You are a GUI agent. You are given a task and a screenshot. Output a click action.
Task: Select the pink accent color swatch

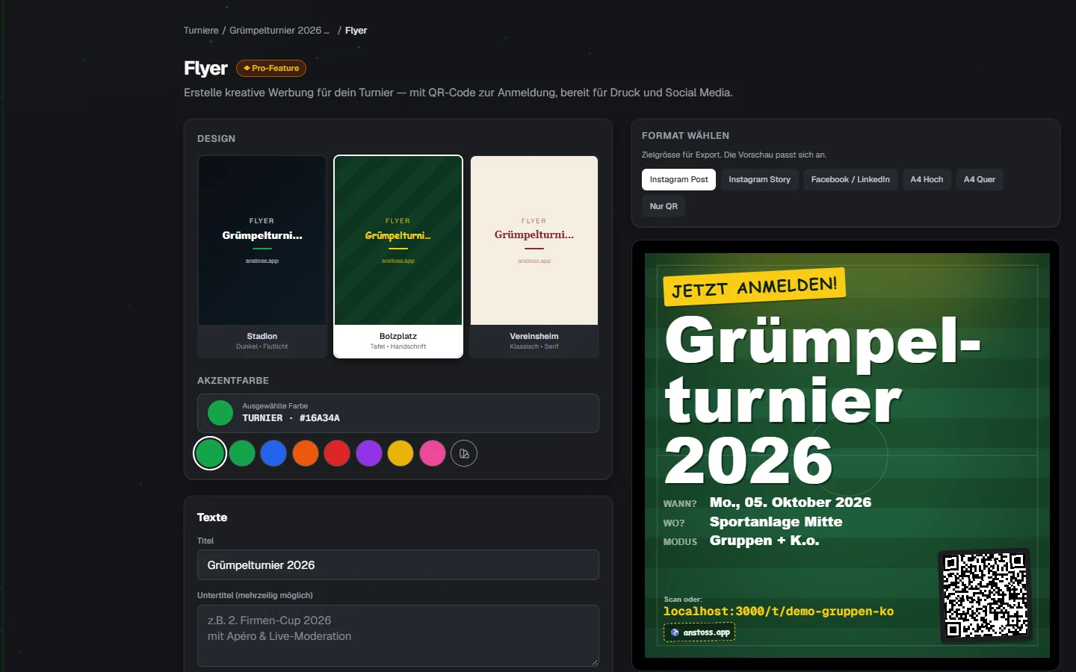pyautogui.click(x=433, y=453)
